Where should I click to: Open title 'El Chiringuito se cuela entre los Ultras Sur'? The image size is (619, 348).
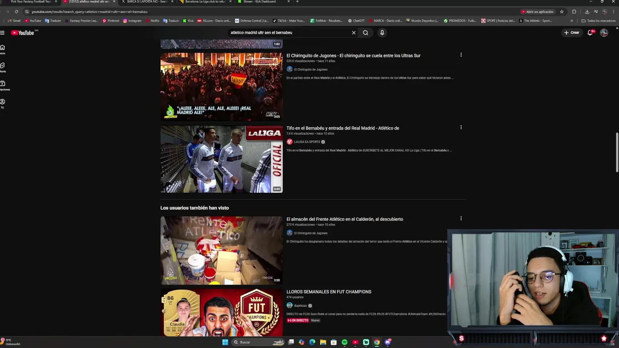pos(354,56)
